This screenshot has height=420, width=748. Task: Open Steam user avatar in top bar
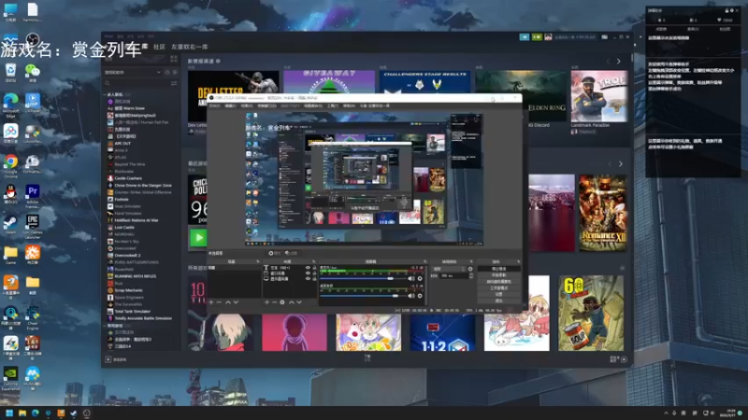(548, 36)
